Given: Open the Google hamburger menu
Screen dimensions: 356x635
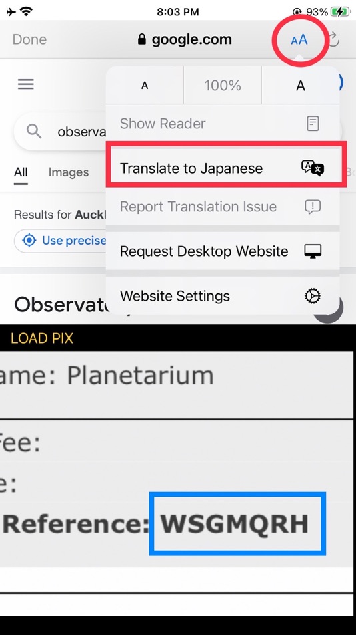Looking at the screenshot, I should click(x=26, y=84).
